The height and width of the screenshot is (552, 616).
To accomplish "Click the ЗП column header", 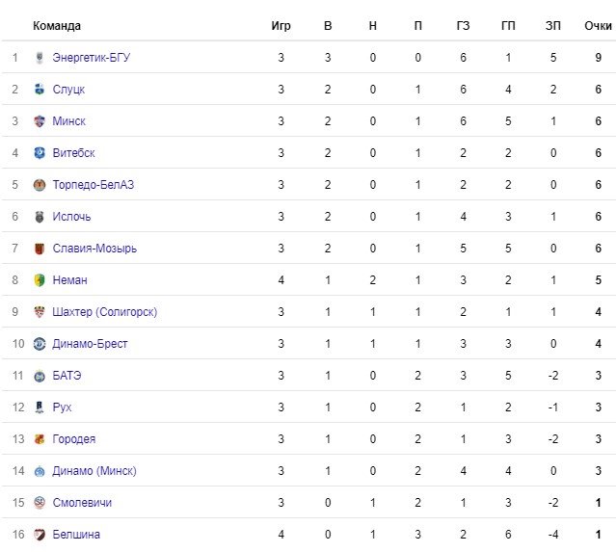I will (552, 26).
